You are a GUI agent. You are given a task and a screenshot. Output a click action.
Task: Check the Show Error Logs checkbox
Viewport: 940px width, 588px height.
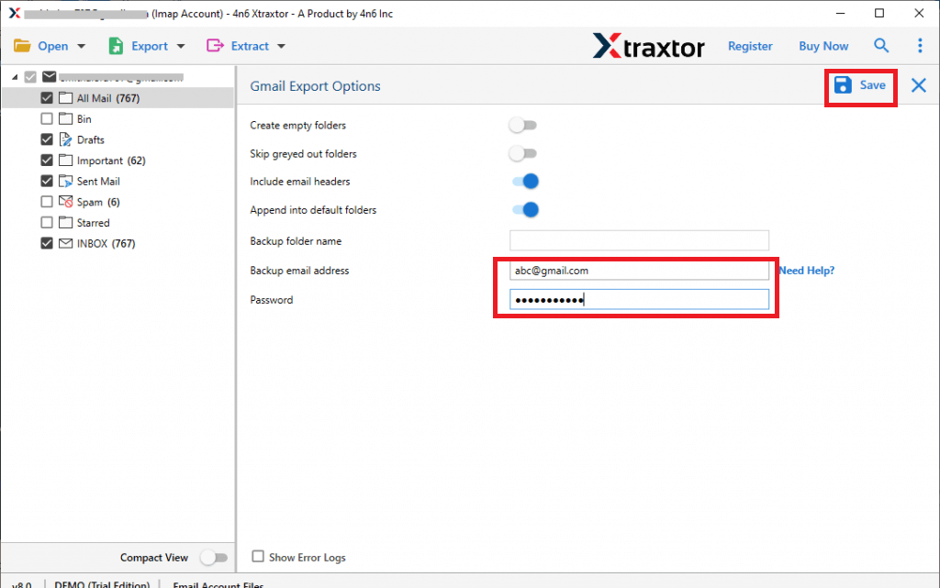point(258,557)
